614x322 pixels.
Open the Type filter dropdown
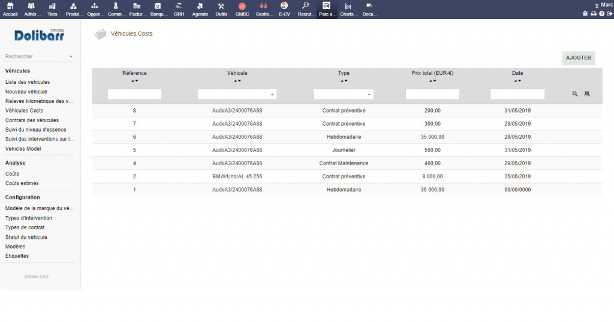(344, 95)
